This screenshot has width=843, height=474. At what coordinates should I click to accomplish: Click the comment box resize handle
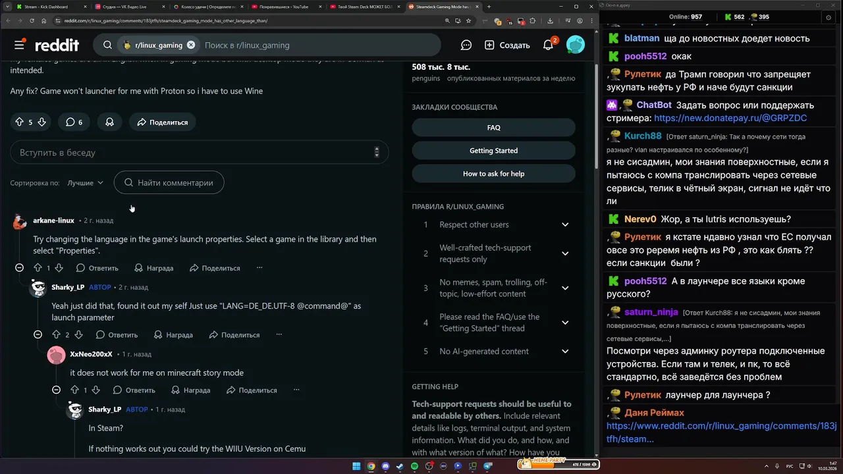pos(377,152)
